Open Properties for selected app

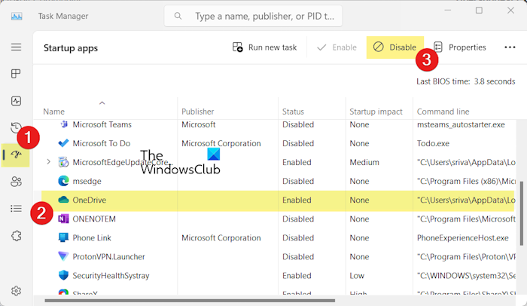[459, 47]
